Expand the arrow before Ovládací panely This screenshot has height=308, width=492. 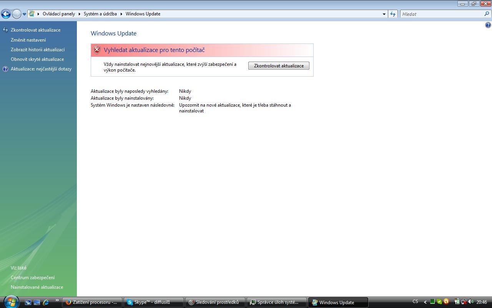[38, 14]
